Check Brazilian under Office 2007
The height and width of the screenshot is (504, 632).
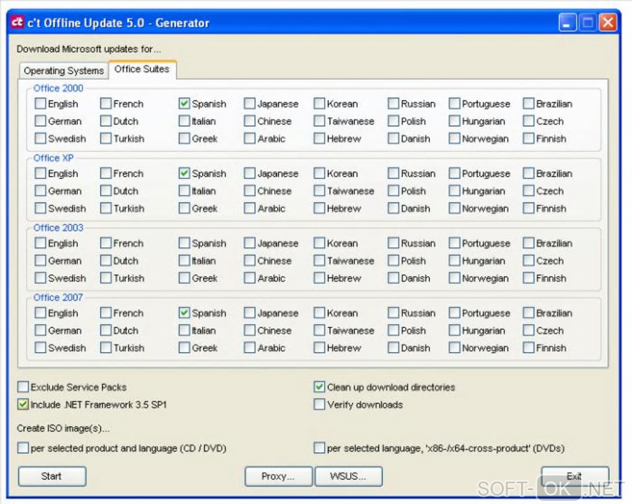[x=529, y=313]
